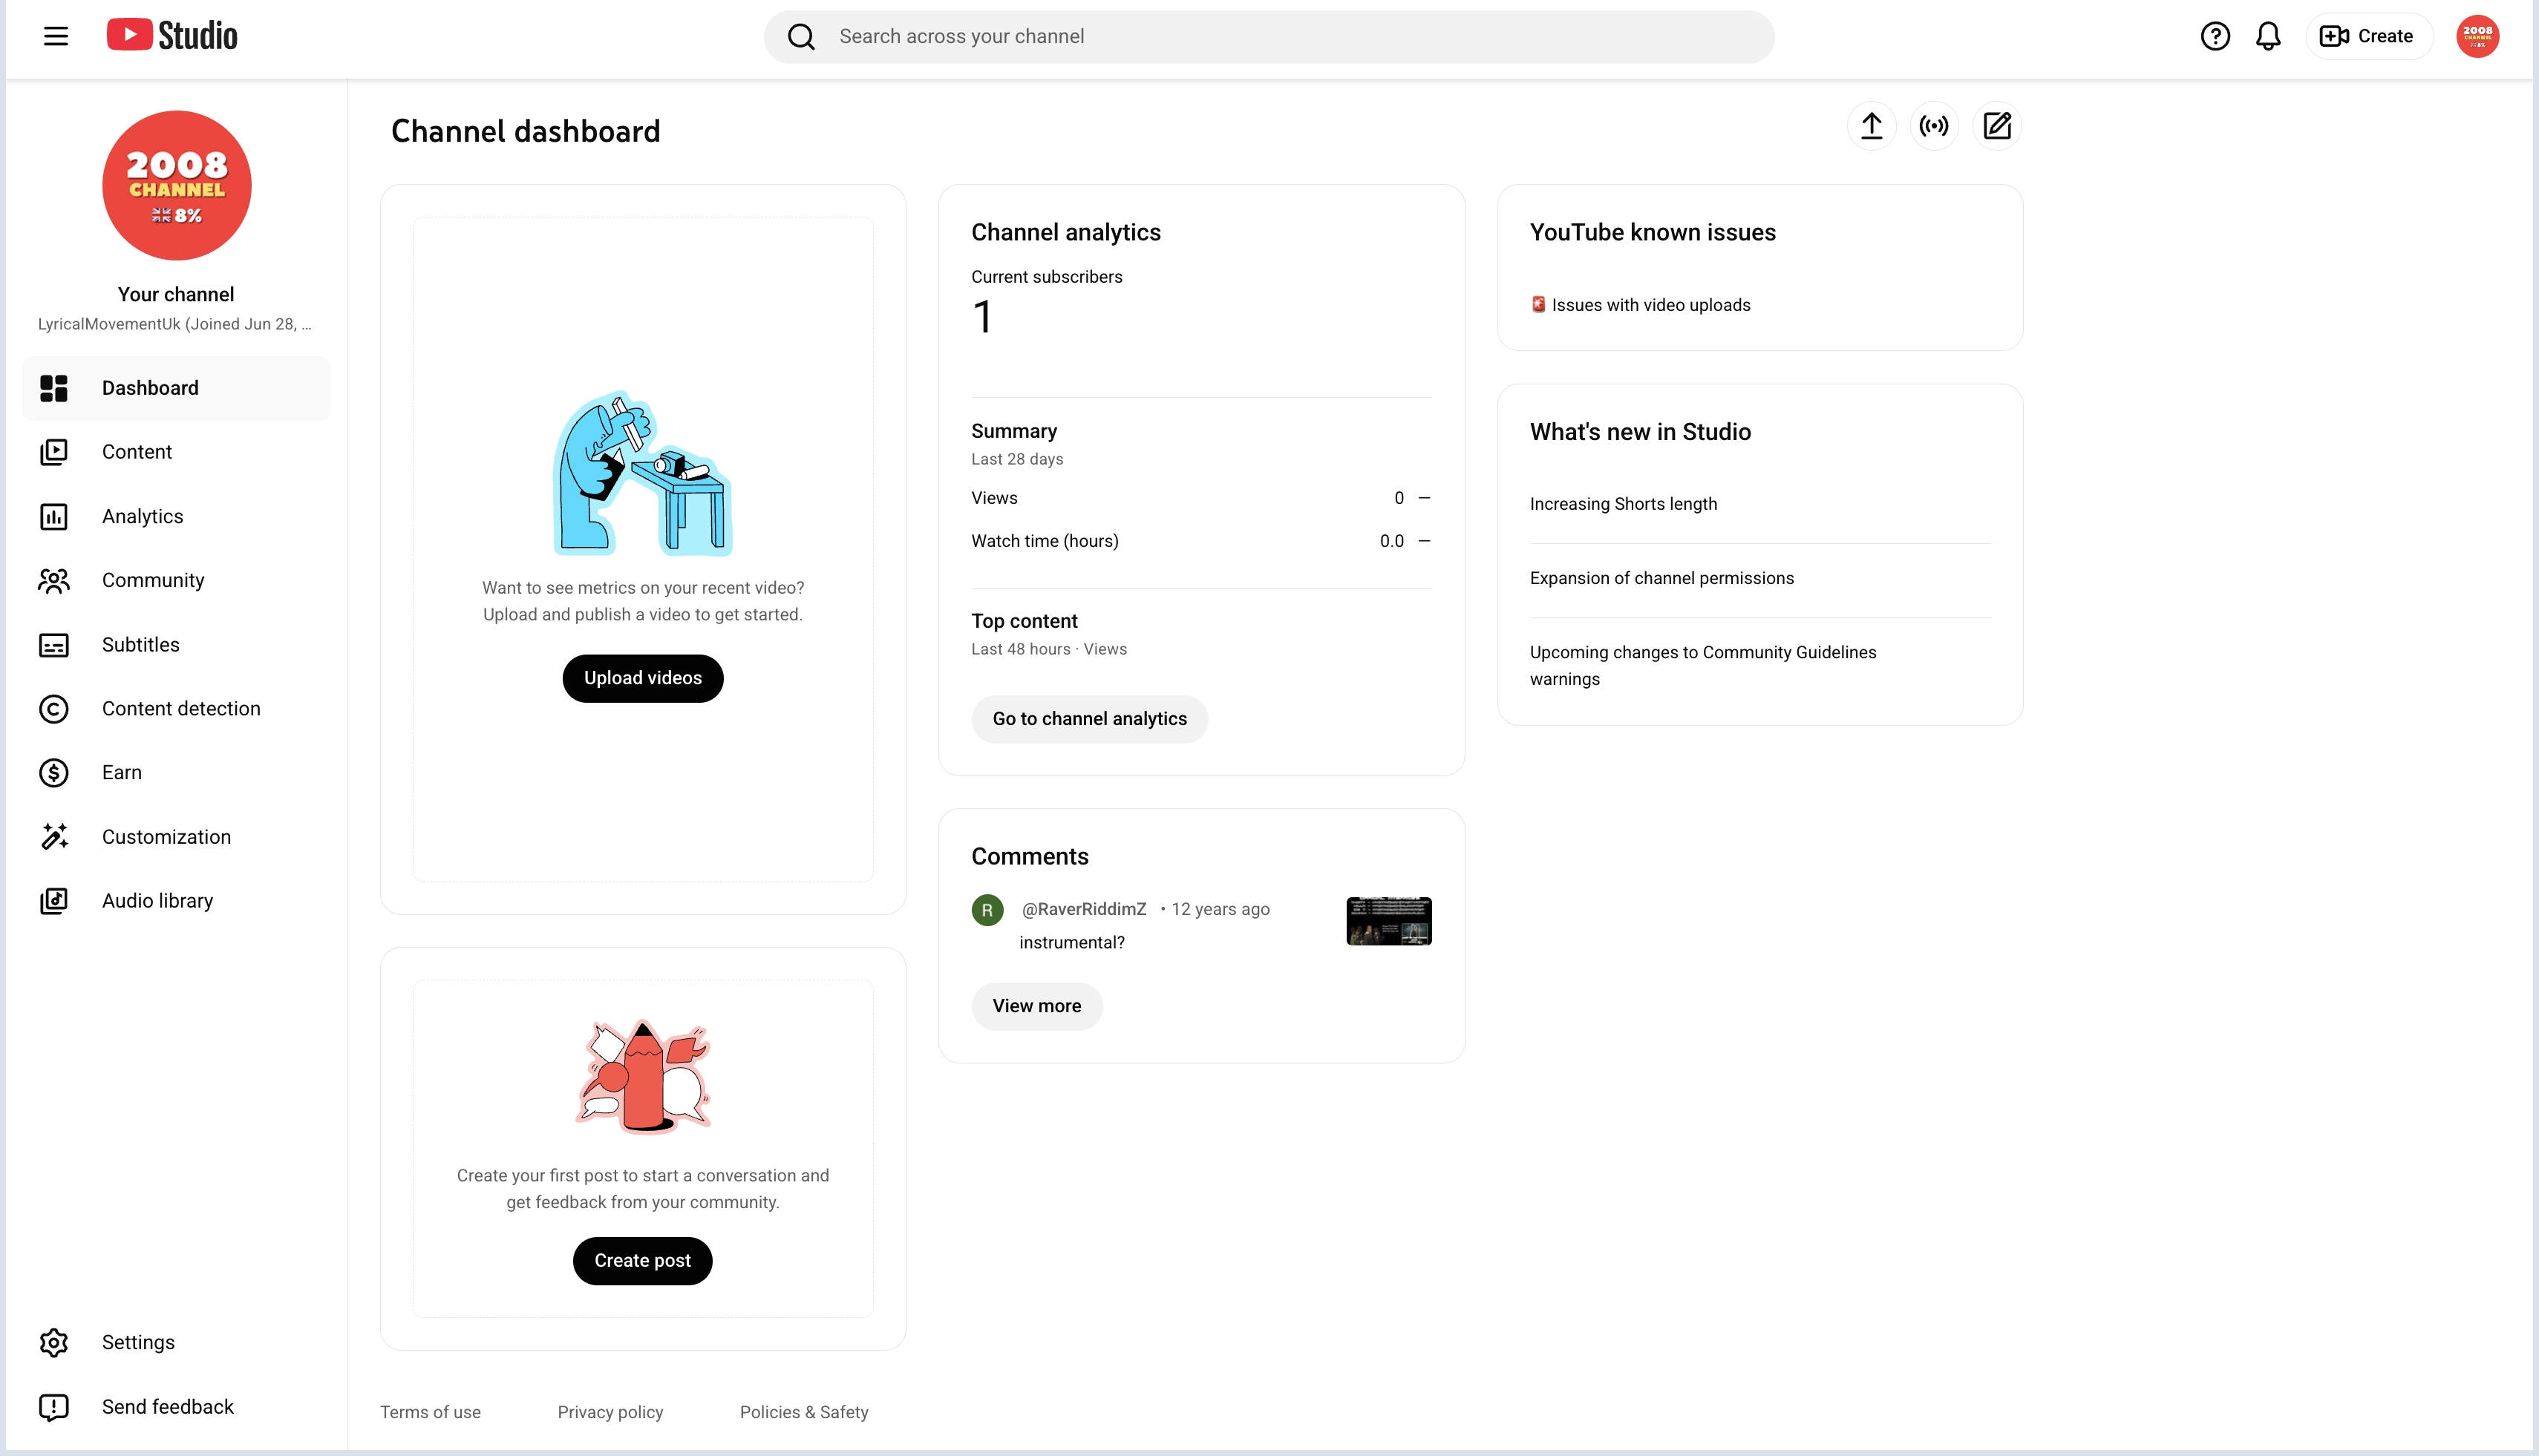
Task: Click the Content detection copyright icon
Action: point(54,709)
